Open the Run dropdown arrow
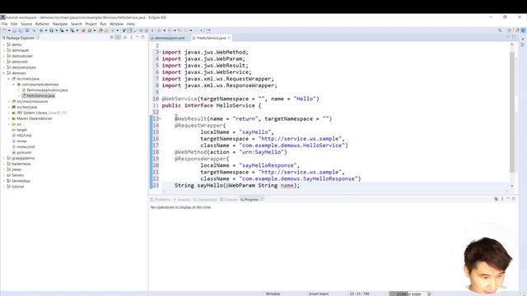The height and width of the screenshot is (296, 527). (56, 30)
